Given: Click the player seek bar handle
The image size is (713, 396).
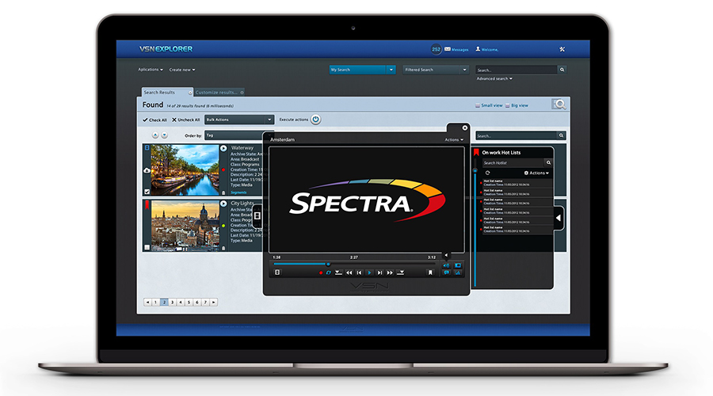Looking at the screenshot, I should (328, 265).
